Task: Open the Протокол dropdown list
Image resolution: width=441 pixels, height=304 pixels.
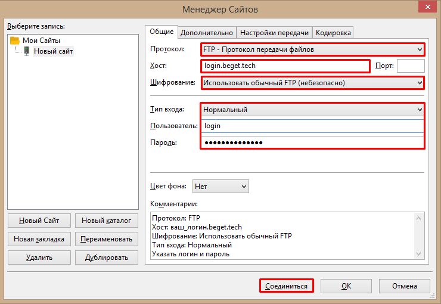Action: 312,49
